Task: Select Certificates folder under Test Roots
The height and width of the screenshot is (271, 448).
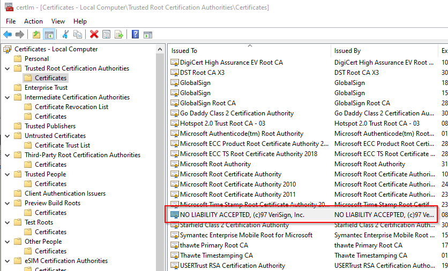Action: point(50,232)
